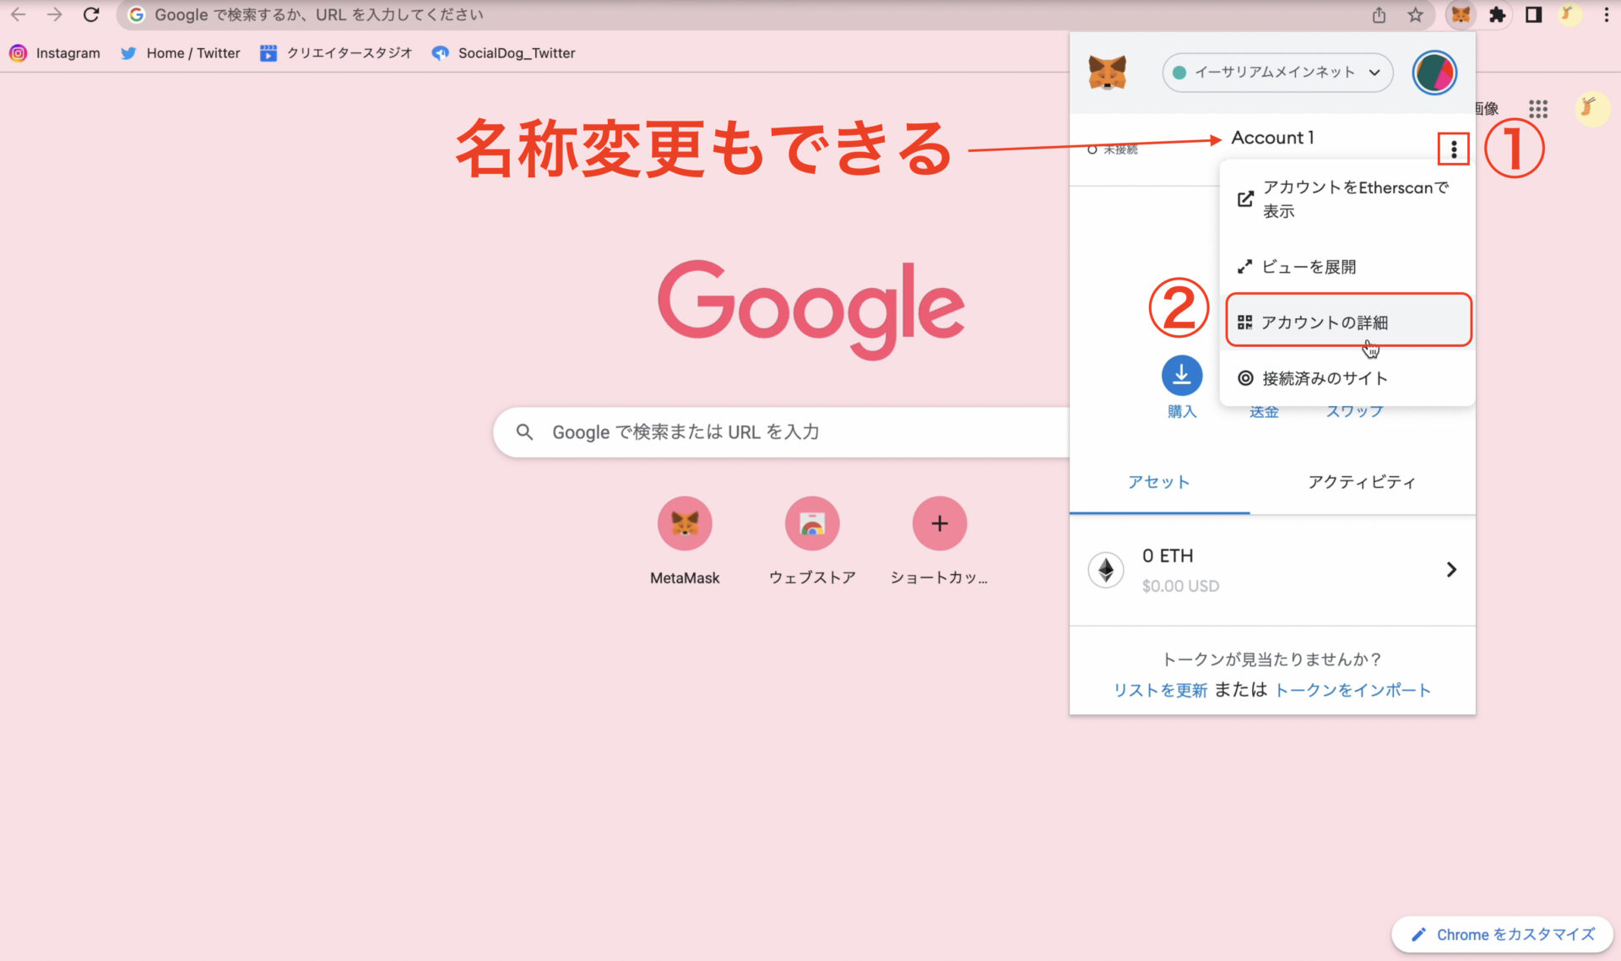The height and width of the screenshot is (961, 1621).
Task: Open the MetaMask fox extension icon in toolbar
Action: pos(1461,14)
